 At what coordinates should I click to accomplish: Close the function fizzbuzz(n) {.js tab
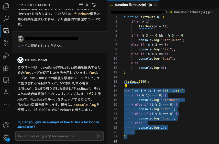coord(155,5)
